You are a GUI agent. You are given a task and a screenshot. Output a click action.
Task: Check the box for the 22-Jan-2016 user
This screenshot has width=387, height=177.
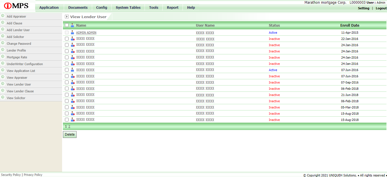point(67,39)
